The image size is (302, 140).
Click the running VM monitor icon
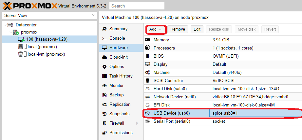21,39
